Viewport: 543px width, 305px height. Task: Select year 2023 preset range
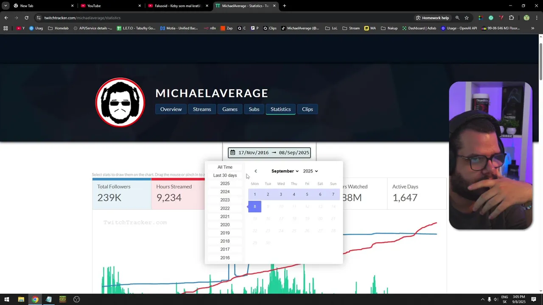[225, 200]
